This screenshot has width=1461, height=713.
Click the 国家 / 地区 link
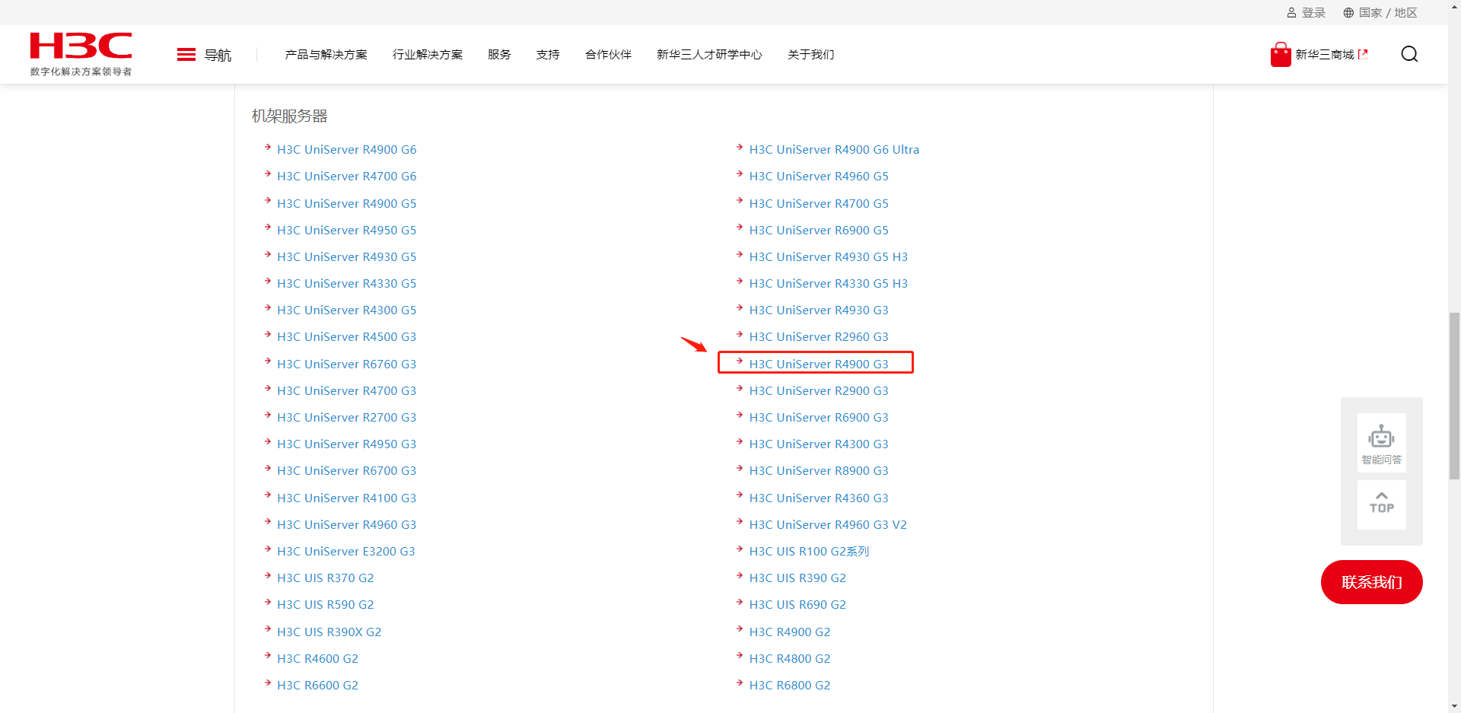click(1388, 13)
